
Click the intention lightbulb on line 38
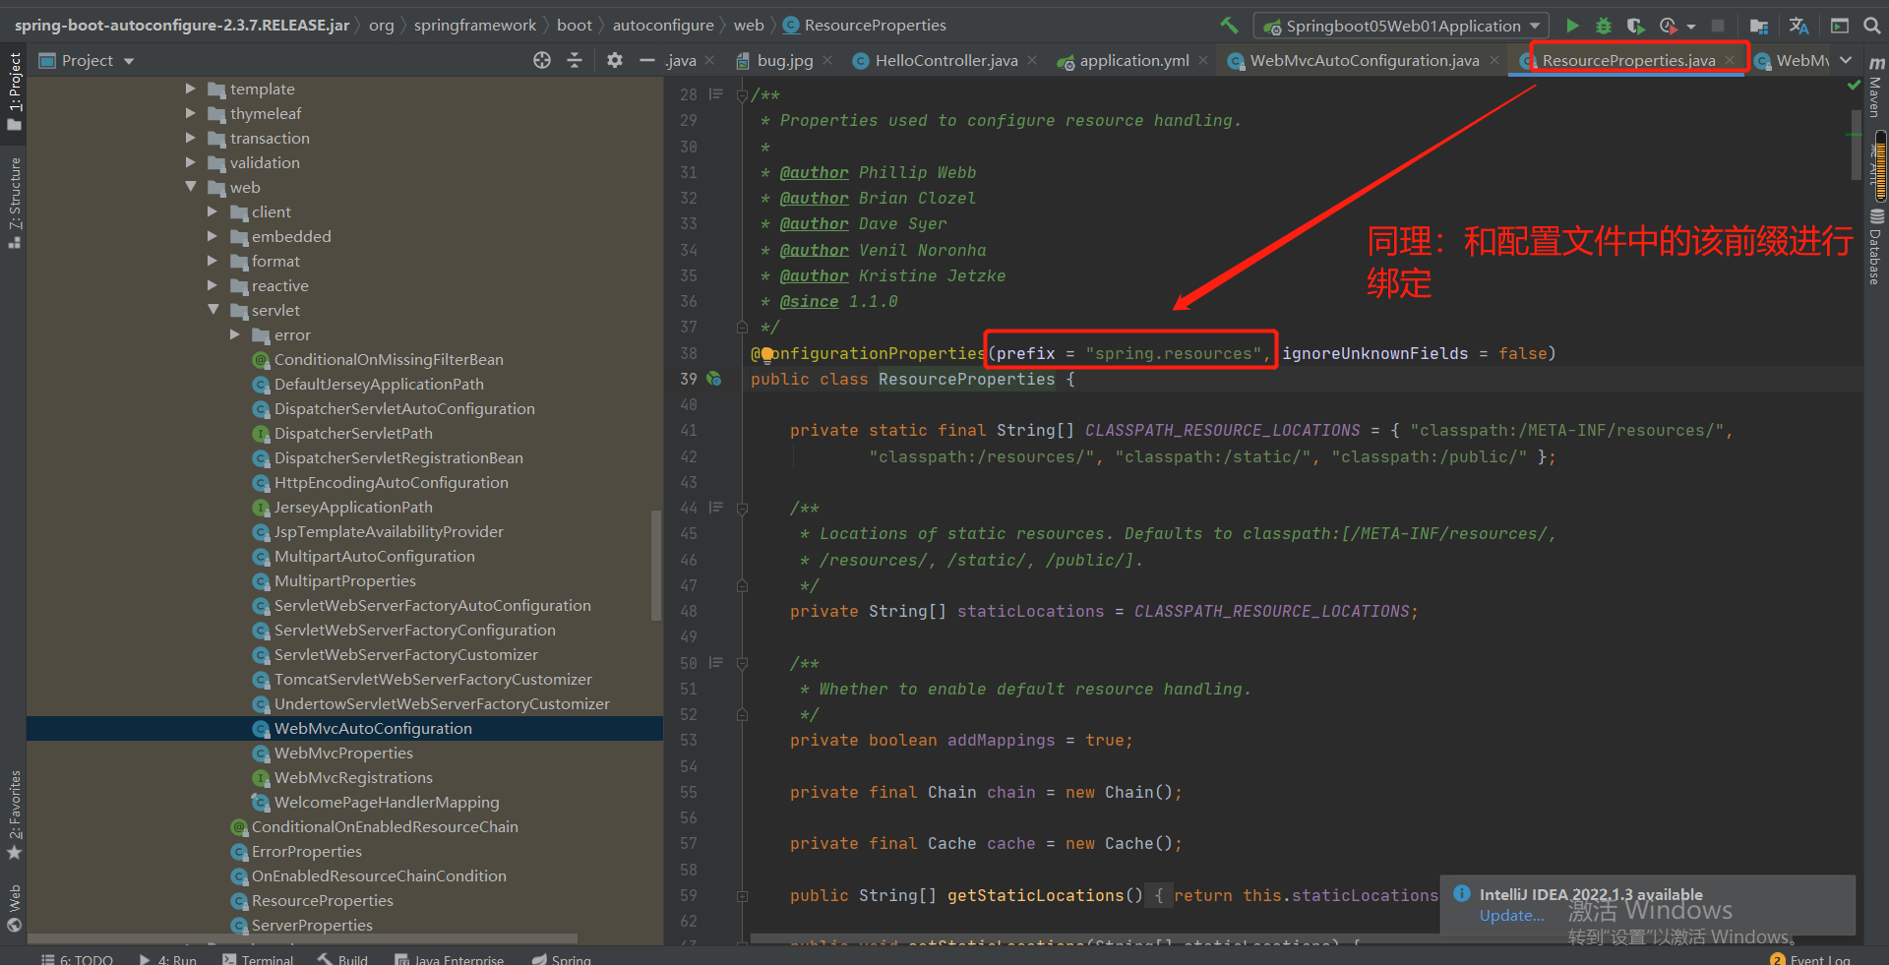coord(766,354)
